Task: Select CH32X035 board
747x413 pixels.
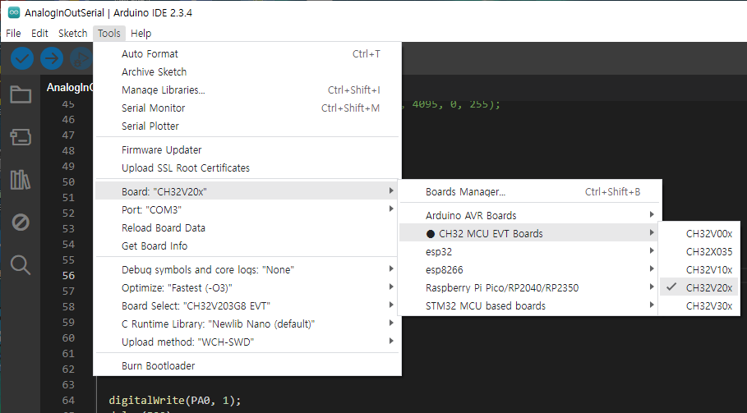Action: [x=699, y=252]
